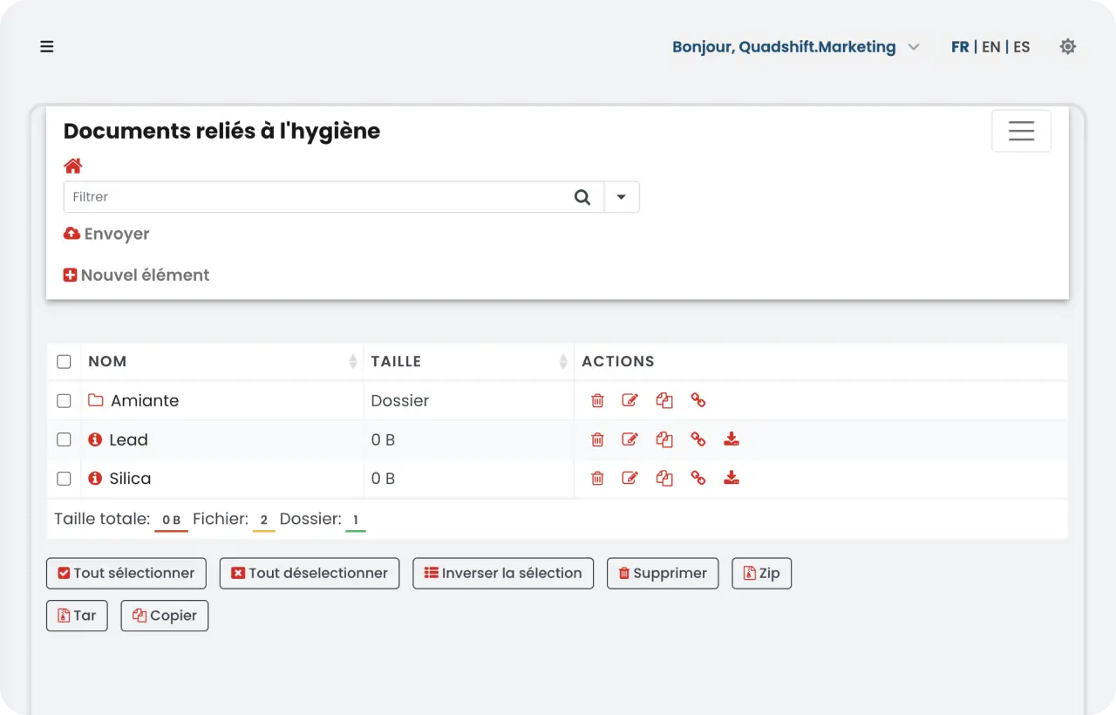This screenshot has width=1116, height=715.
Task: Go to the home breadcrumb icon
Action: click(73, 166)
